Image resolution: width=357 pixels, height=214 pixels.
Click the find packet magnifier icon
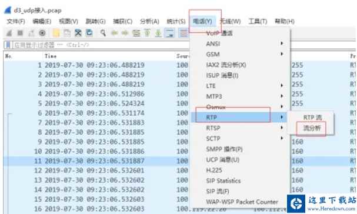coord(103,34)
